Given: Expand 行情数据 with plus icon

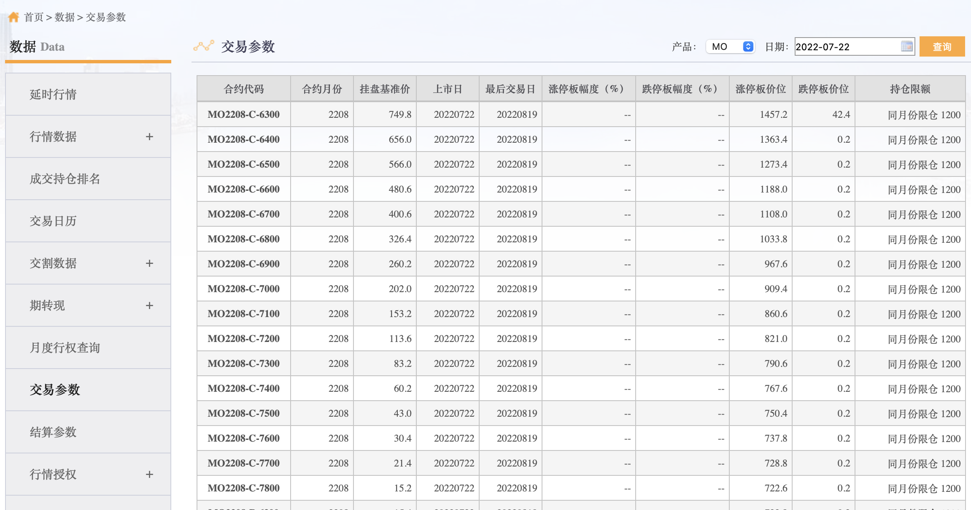Looking at the screenshot, I should tap(149, 136).
